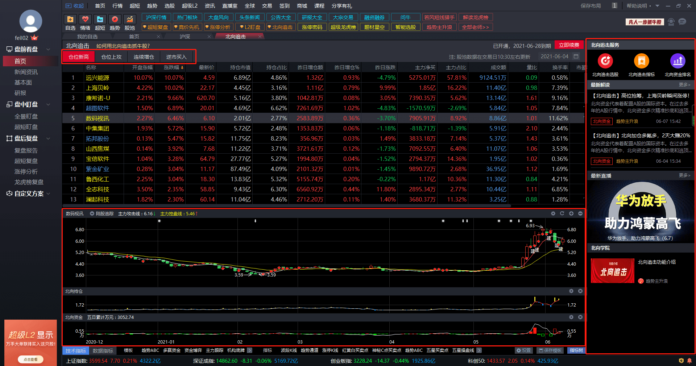Open the 超短 toolbar icon

tap(100, 19)
